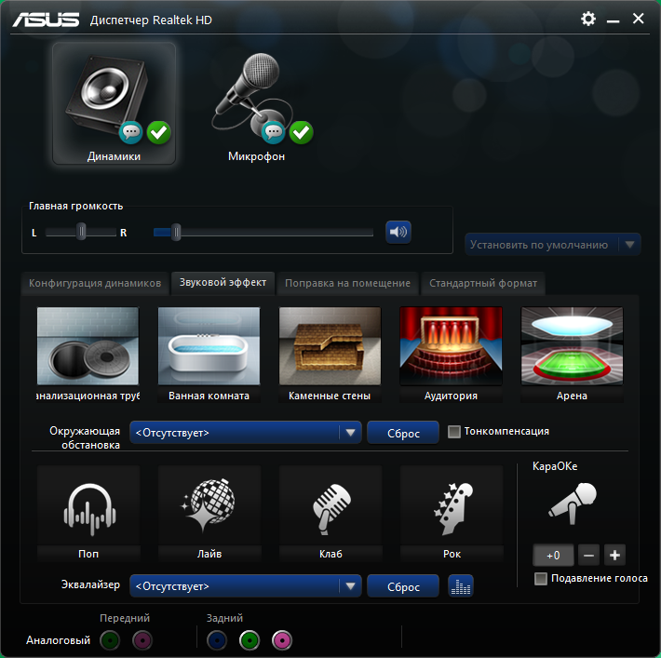Open the graphic equalizer bars icon
Image resolution: width=661 pixels, height=658 pixels.
point(460,586)
